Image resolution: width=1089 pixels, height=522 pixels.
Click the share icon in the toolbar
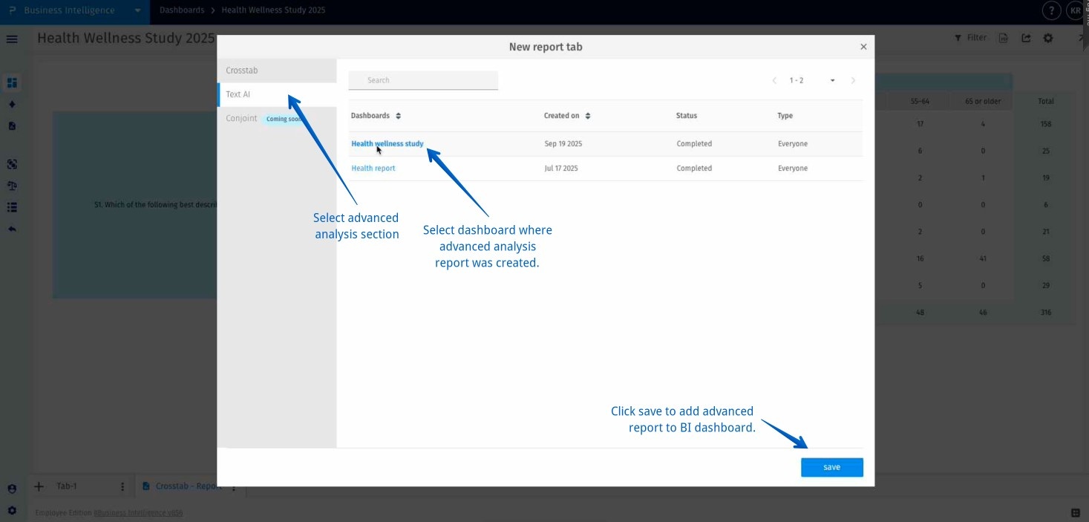click(x=1026, y=38)
